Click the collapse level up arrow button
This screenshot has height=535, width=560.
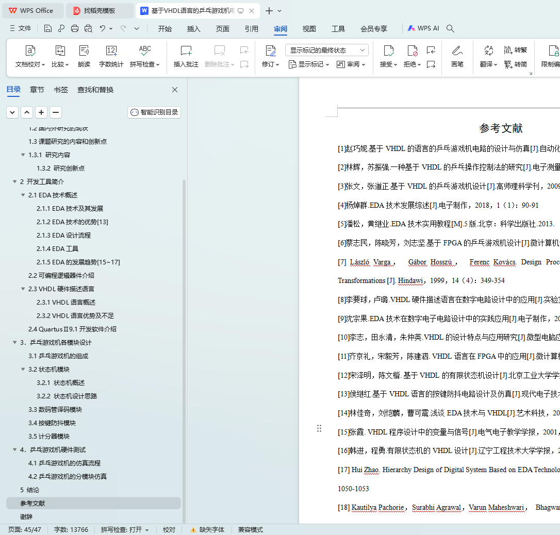[x=27, y=112]
